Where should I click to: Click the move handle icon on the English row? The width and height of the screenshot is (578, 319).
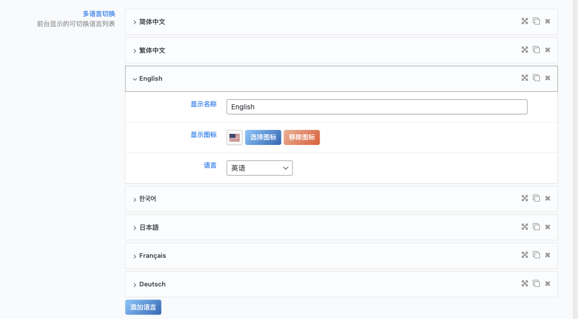click(x=524, y=78)
